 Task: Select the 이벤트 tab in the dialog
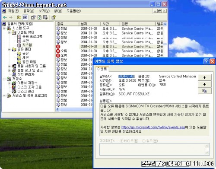(x=102, y=69)
